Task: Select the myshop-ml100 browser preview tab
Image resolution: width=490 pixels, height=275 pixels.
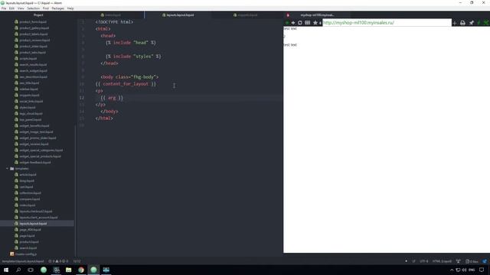Action: click(317, 15)
